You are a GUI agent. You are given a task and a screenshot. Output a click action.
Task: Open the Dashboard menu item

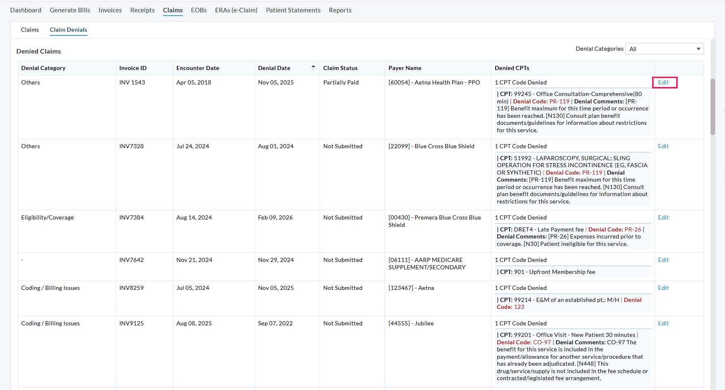[x=26, y=10]
